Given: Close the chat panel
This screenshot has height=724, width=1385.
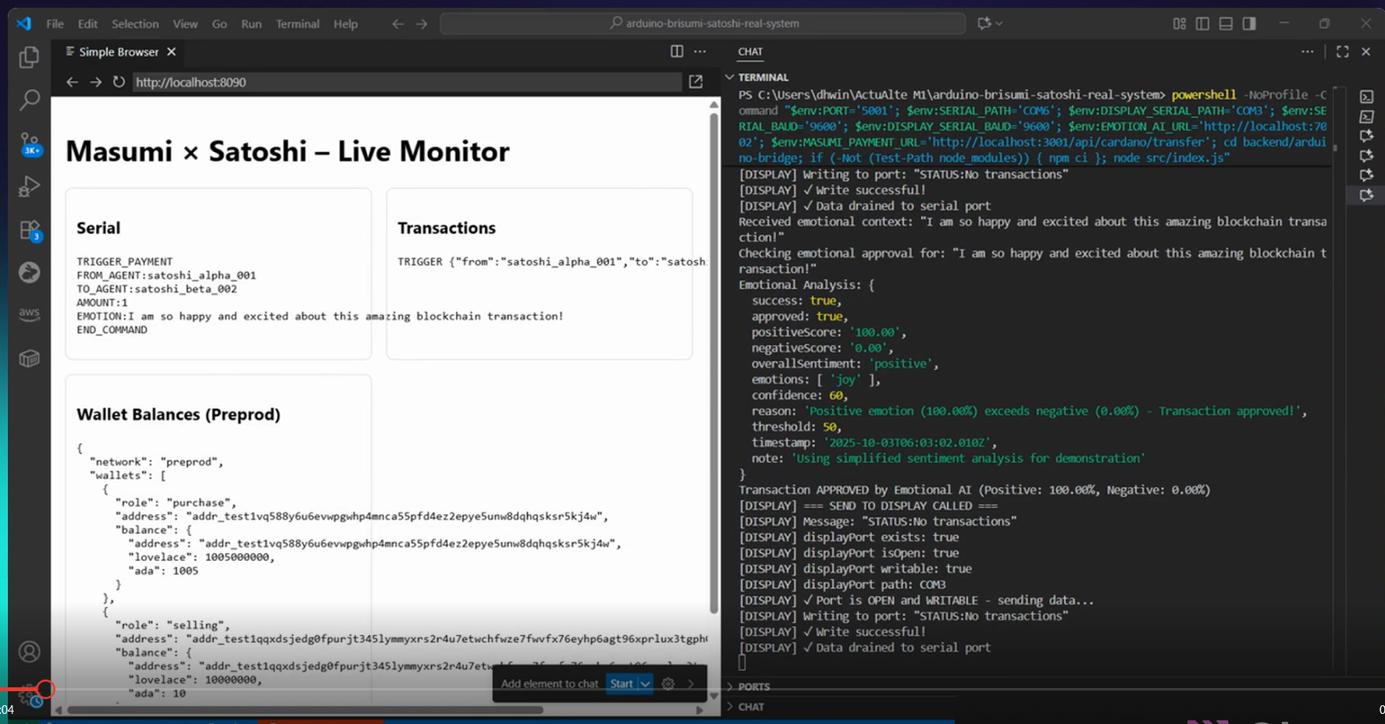Looking at the screenshot, I should pyautogui.click(x=1366, y=51).
